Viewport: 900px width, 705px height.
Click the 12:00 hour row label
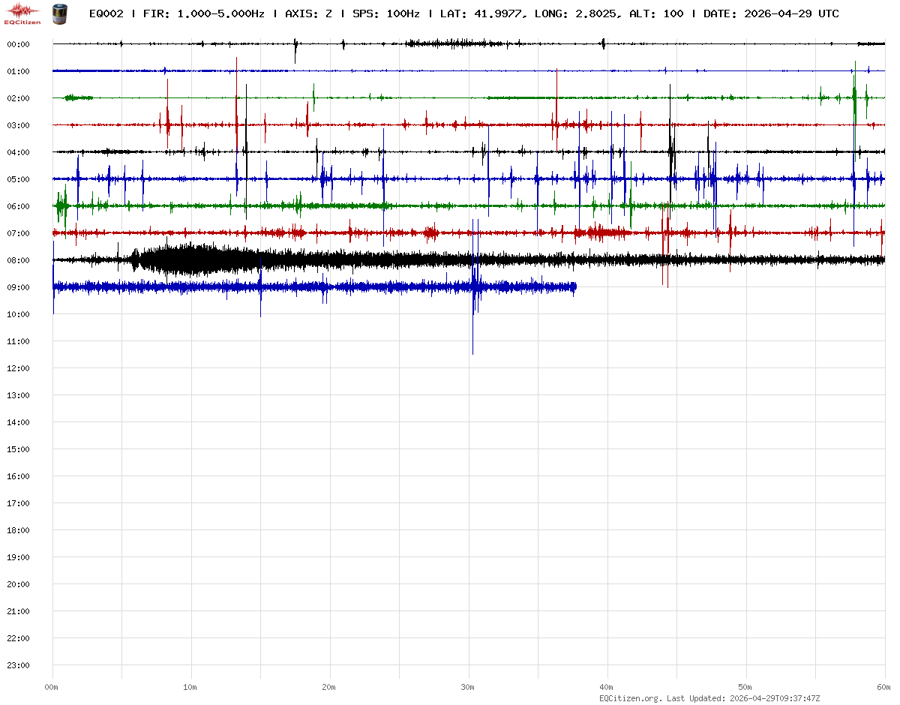click(18, 368)
